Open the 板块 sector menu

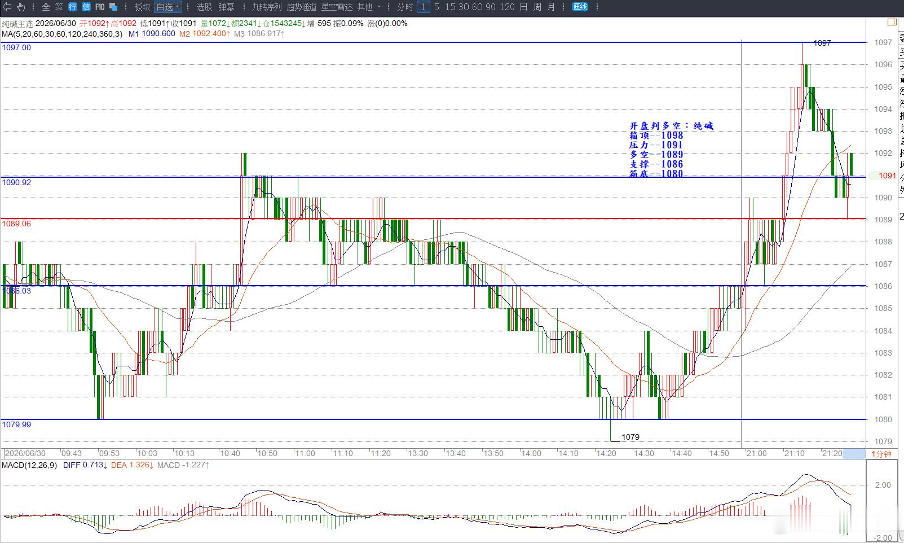click(x=142, y=7)
